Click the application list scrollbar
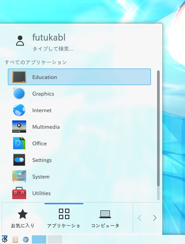This screenshot has height=244, width=185. pyautogui.click(x=158, y=135)
